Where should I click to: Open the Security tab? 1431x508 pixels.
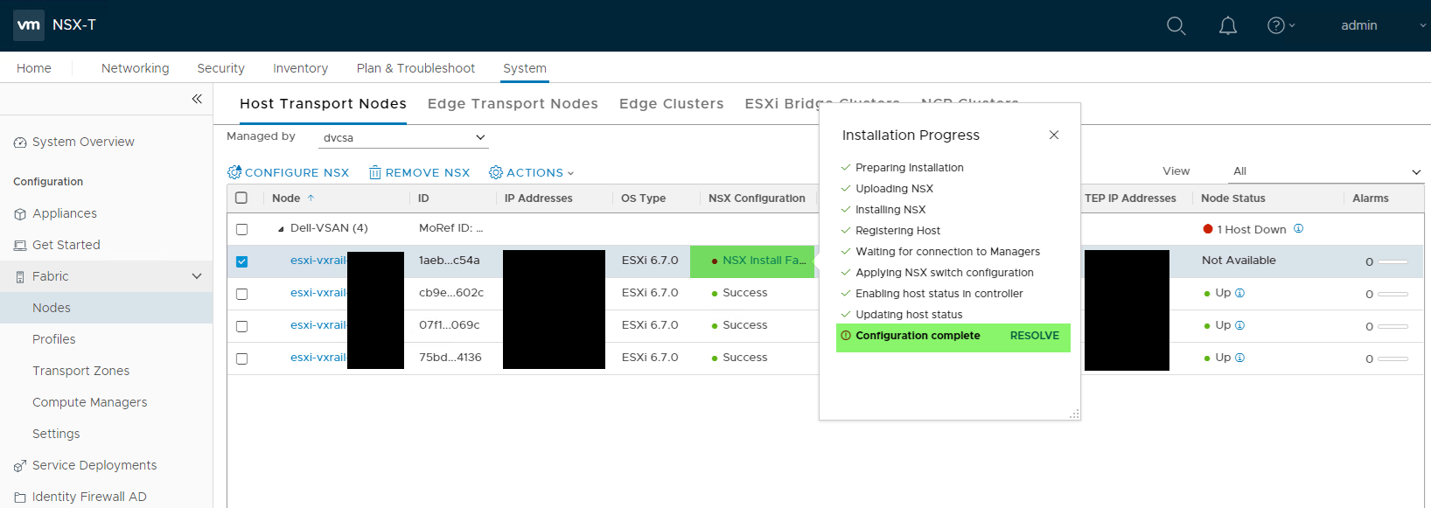click(221, 68)
